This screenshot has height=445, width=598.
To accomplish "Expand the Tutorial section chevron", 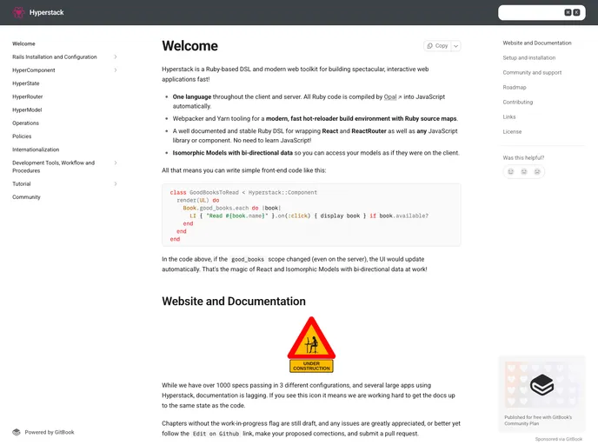I will [116, 183].
